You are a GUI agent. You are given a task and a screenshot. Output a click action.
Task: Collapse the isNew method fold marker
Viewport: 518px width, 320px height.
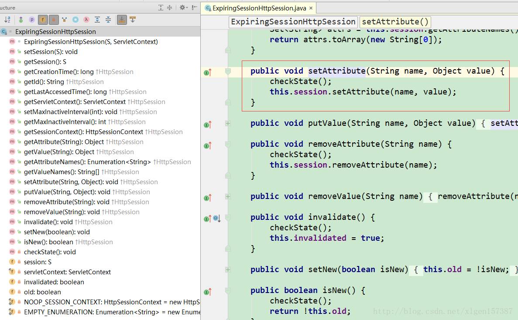[x=228, y=291]
